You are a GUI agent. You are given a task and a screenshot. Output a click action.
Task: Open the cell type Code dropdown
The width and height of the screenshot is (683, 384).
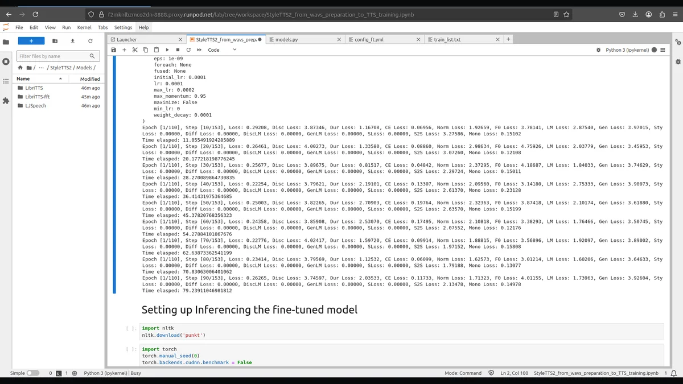[222, 50]
